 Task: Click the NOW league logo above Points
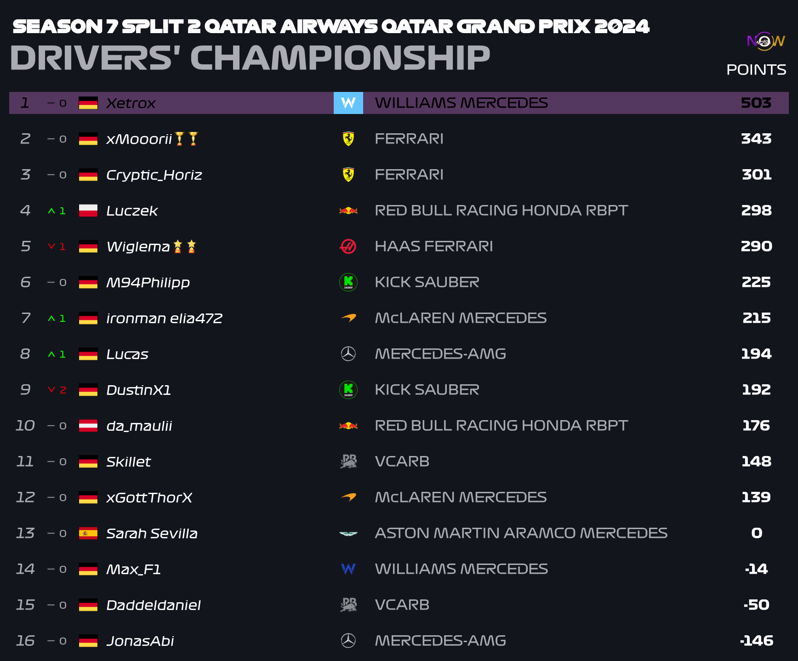(766, 41)
